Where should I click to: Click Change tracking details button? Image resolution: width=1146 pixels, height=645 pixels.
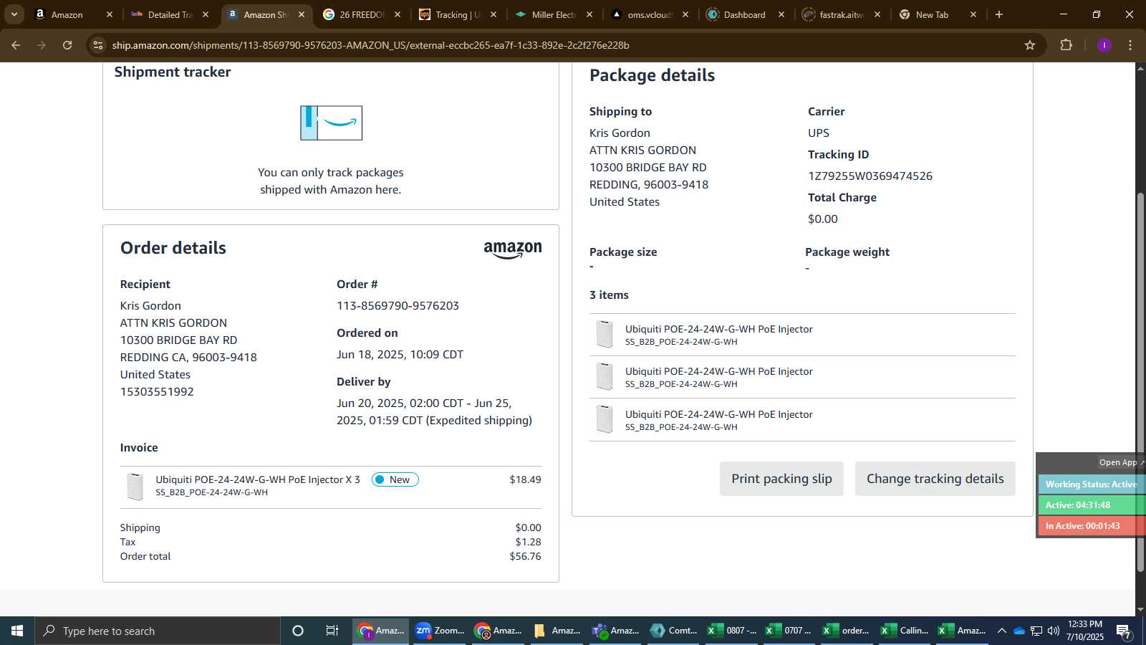click(935, 479)
